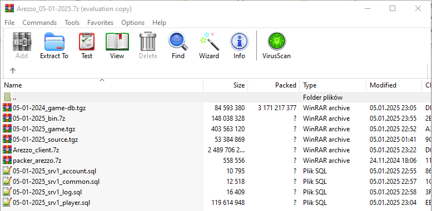
Task: Select file name 05-01-2025_srv1_account.sql
Action: (54, 171)
